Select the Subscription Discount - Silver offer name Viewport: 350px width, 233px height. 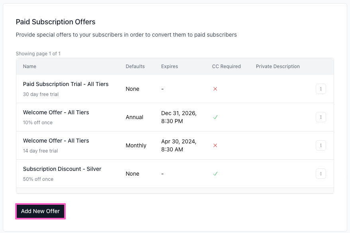(62, 169)
